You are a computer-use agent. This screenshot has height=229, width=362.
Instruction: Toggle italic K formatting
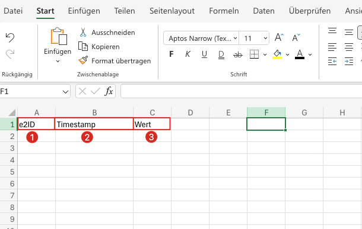coord(188,54)
